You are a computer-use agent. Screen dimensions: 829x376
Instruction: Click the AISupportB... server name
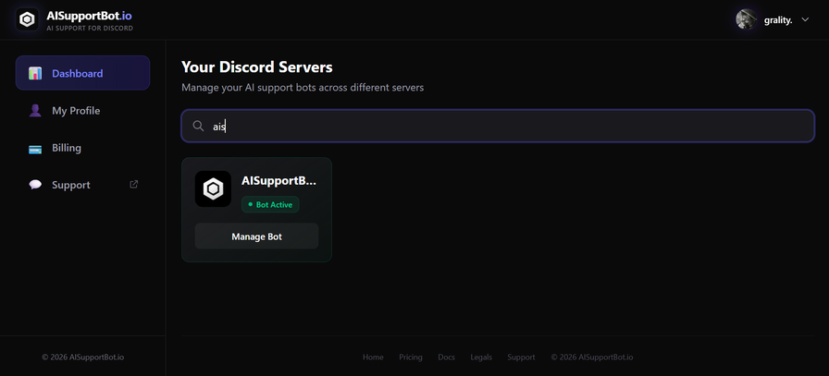278,180
